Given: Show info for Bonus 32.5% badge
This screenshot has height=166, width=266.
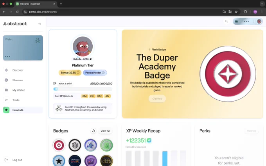Looking at the screenshot, I should [78, 73].
